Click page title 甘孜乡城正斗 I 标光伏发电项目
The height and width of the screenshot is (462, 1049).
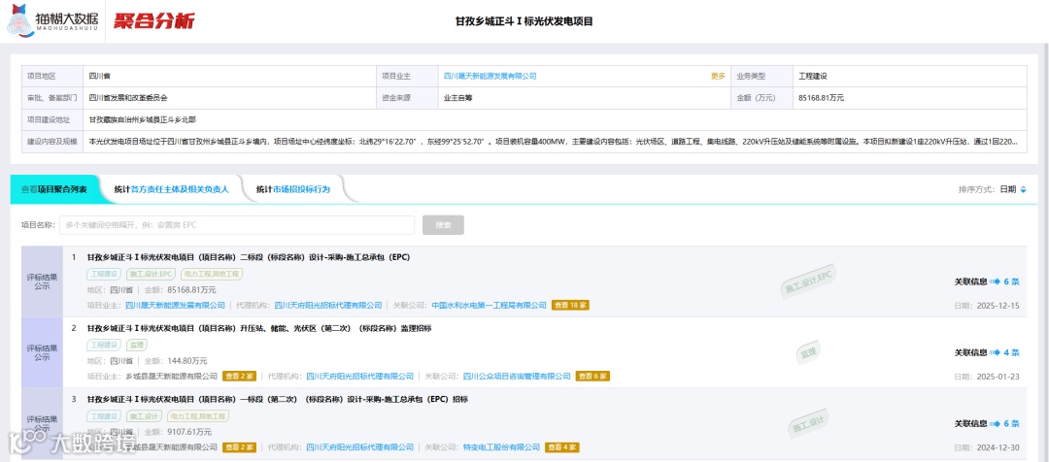524,21
